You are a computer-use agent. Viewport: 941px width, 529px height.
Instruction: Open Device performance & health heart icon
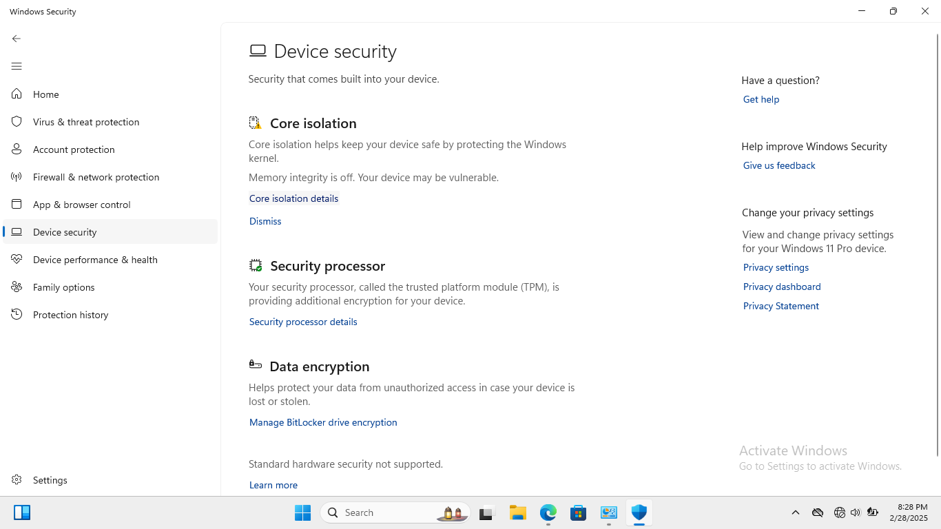[17, 260]
